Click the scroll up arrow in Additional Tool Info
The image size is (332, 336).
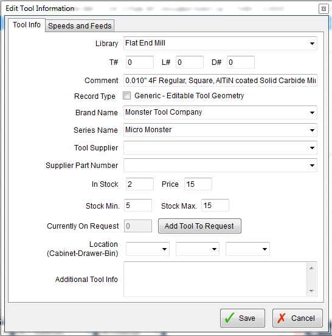click(311, 268)
